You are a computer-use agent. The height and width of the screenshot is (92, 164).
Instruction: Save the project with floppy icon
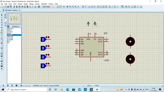point(8,7)
